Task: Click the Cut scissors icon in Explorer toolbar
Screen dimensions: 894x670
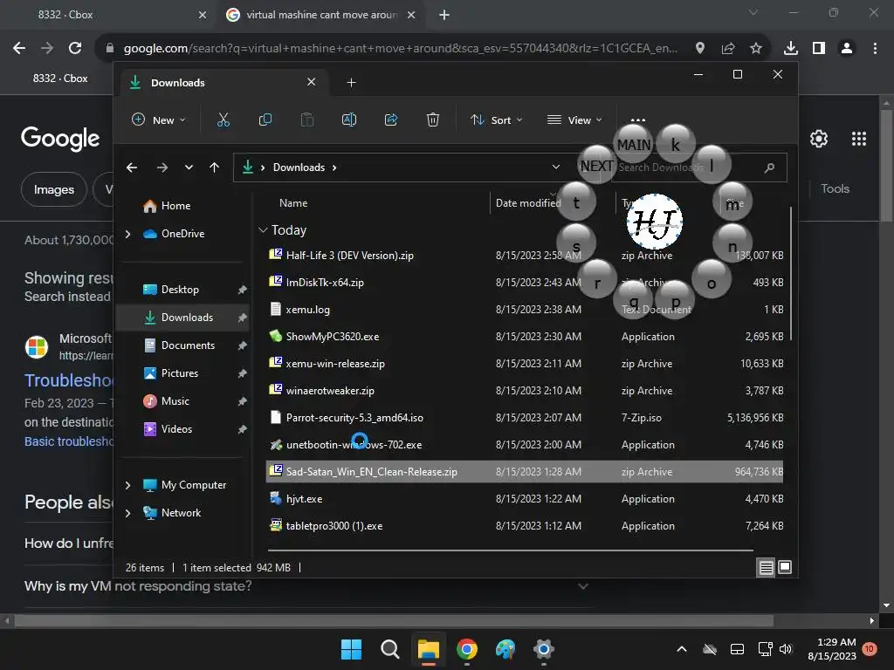Action: point(223,120)
